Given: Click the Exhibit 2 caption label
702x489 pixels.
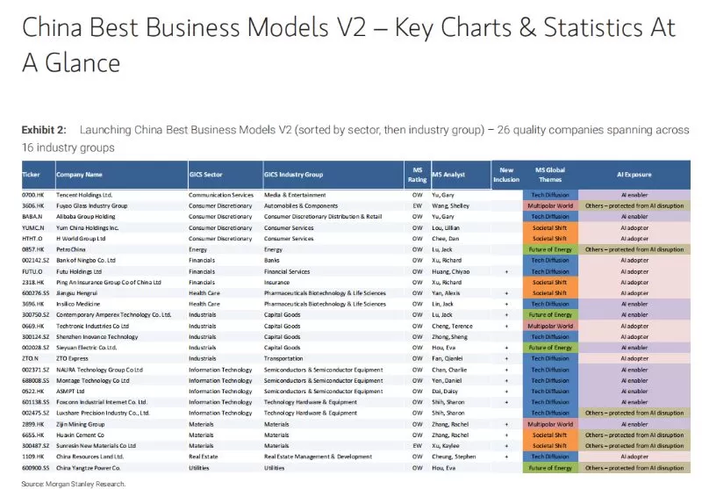Looking at the screenshot, I should 44,130.
